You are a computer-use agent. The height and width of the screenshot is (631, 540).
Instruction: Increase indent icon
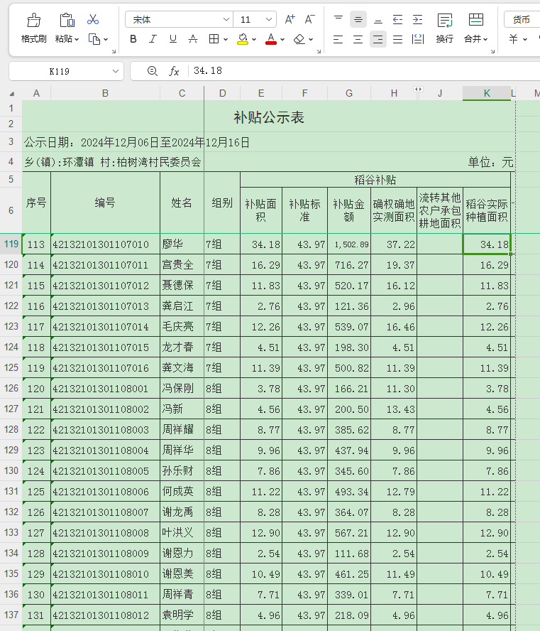[417, 19]
